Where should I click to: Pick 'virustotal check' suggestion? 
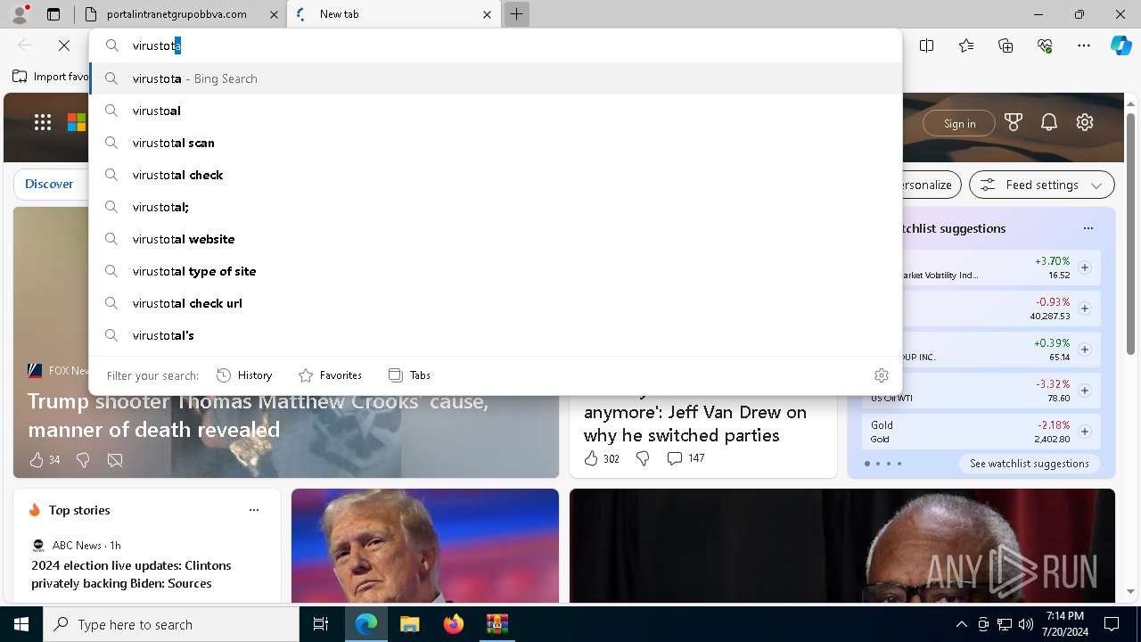pyautogui.click(x=496, y=175)
